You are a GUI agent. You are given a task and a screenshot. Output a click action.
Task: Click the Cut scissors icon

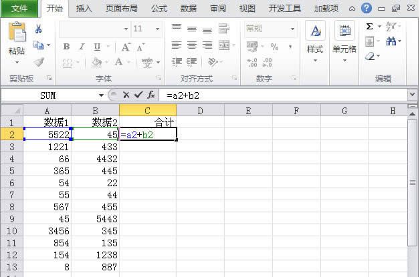[x=38, y=29]
